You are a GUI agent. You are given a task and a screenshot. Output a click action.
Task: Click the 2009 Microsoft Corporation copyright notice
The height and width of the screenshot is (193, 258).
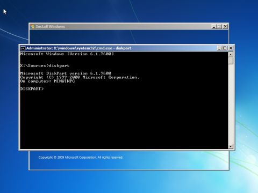pos(81,158)
